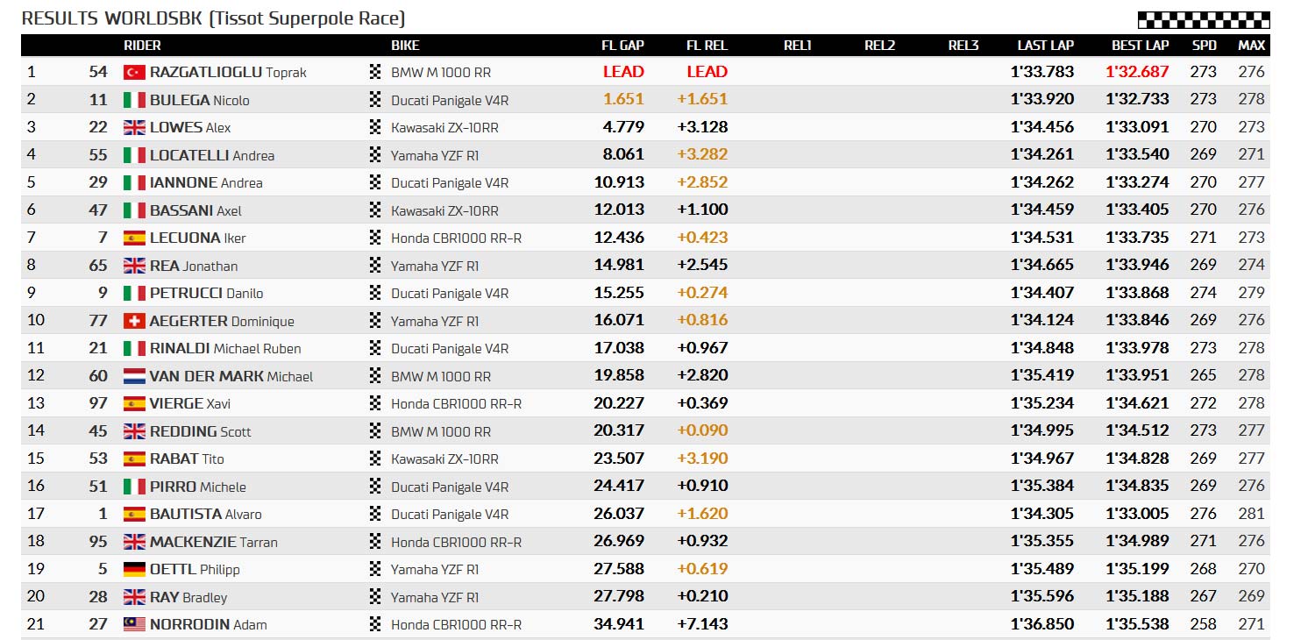
Task: Select the German flag beside OETTL Philipp
Action: pos(134,569)
